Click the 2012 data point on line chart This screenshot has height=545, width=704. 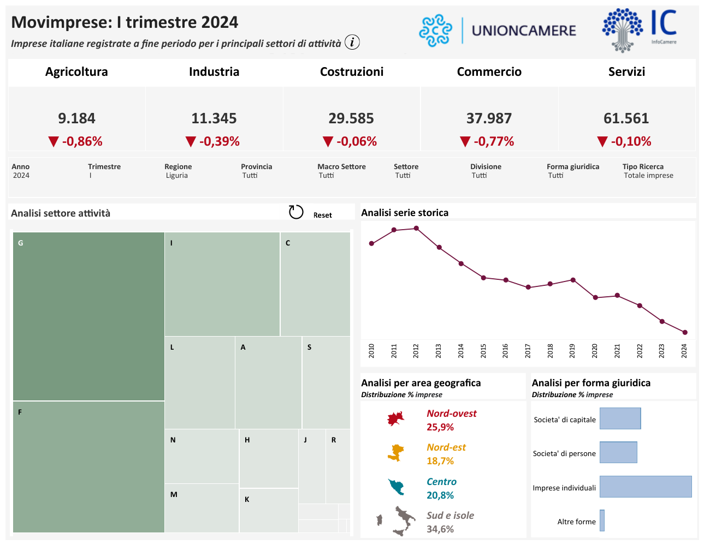(x=416, y=229)
